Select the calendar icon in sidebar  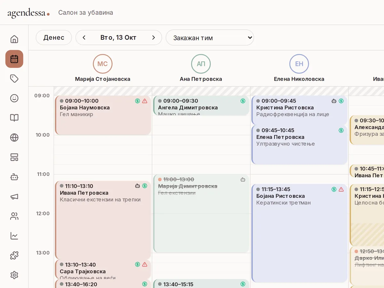pos(14,59)
